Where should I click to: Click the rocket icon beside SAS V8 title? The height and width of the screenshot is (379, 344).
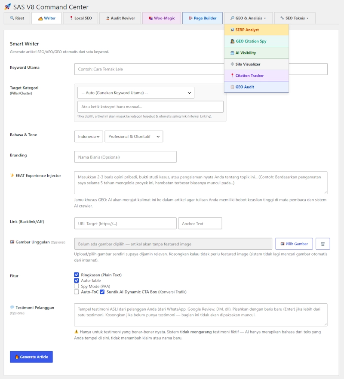[x=8, y=6]
